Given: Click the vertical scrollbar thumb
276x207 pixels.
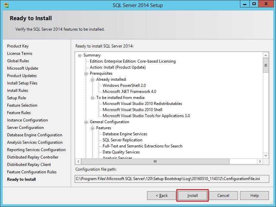Looking at the screenshot, I should click(266, 65).
